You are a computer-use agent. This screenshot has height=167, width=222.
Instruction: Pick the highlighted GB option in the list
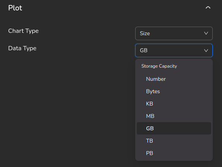click(174, 128)
